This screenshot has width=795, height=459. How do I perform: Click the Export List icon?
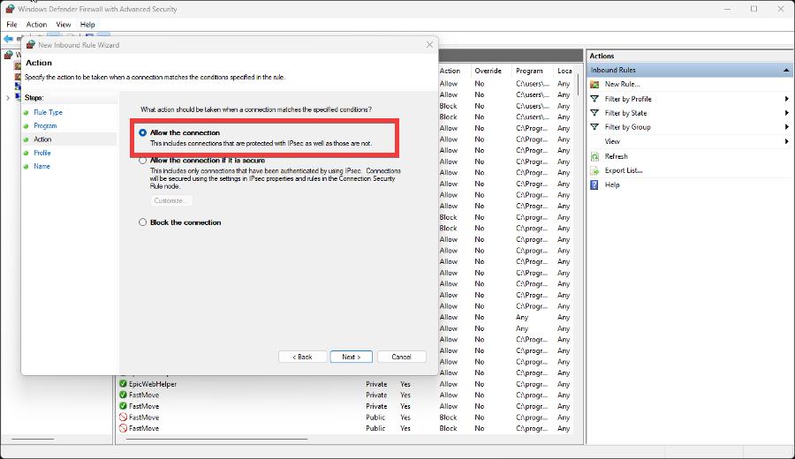(594, 170)
